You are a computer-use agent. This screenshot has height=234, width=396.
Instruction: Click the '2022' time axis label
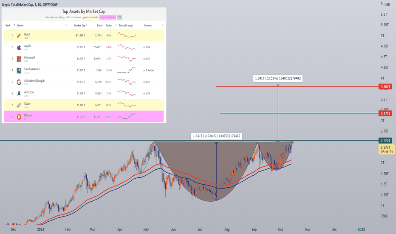pos(362,229)
